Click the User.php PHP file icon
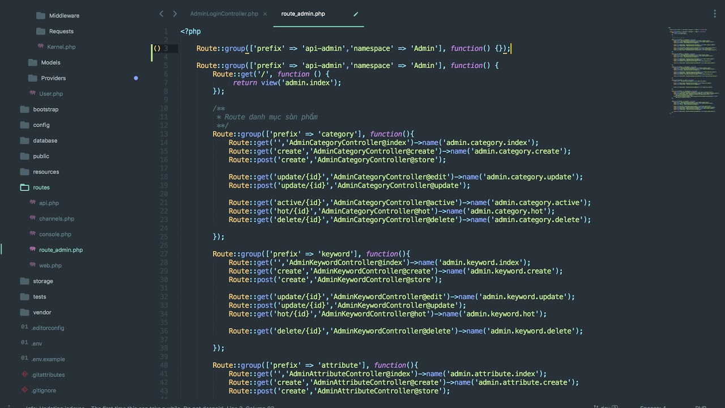Screen dimensions: 725x408 click(x=33, y=93)
